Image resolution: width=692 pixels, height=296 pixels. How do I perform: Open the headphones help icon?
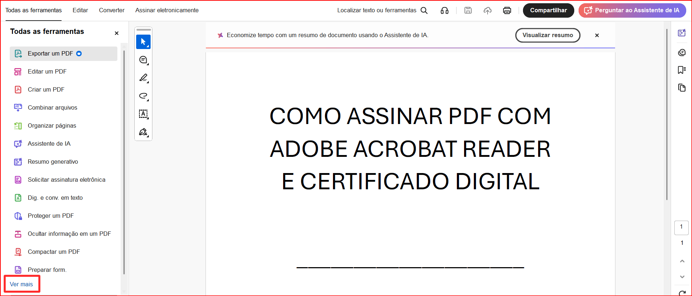pyautogui.click(x=445, y=10)
